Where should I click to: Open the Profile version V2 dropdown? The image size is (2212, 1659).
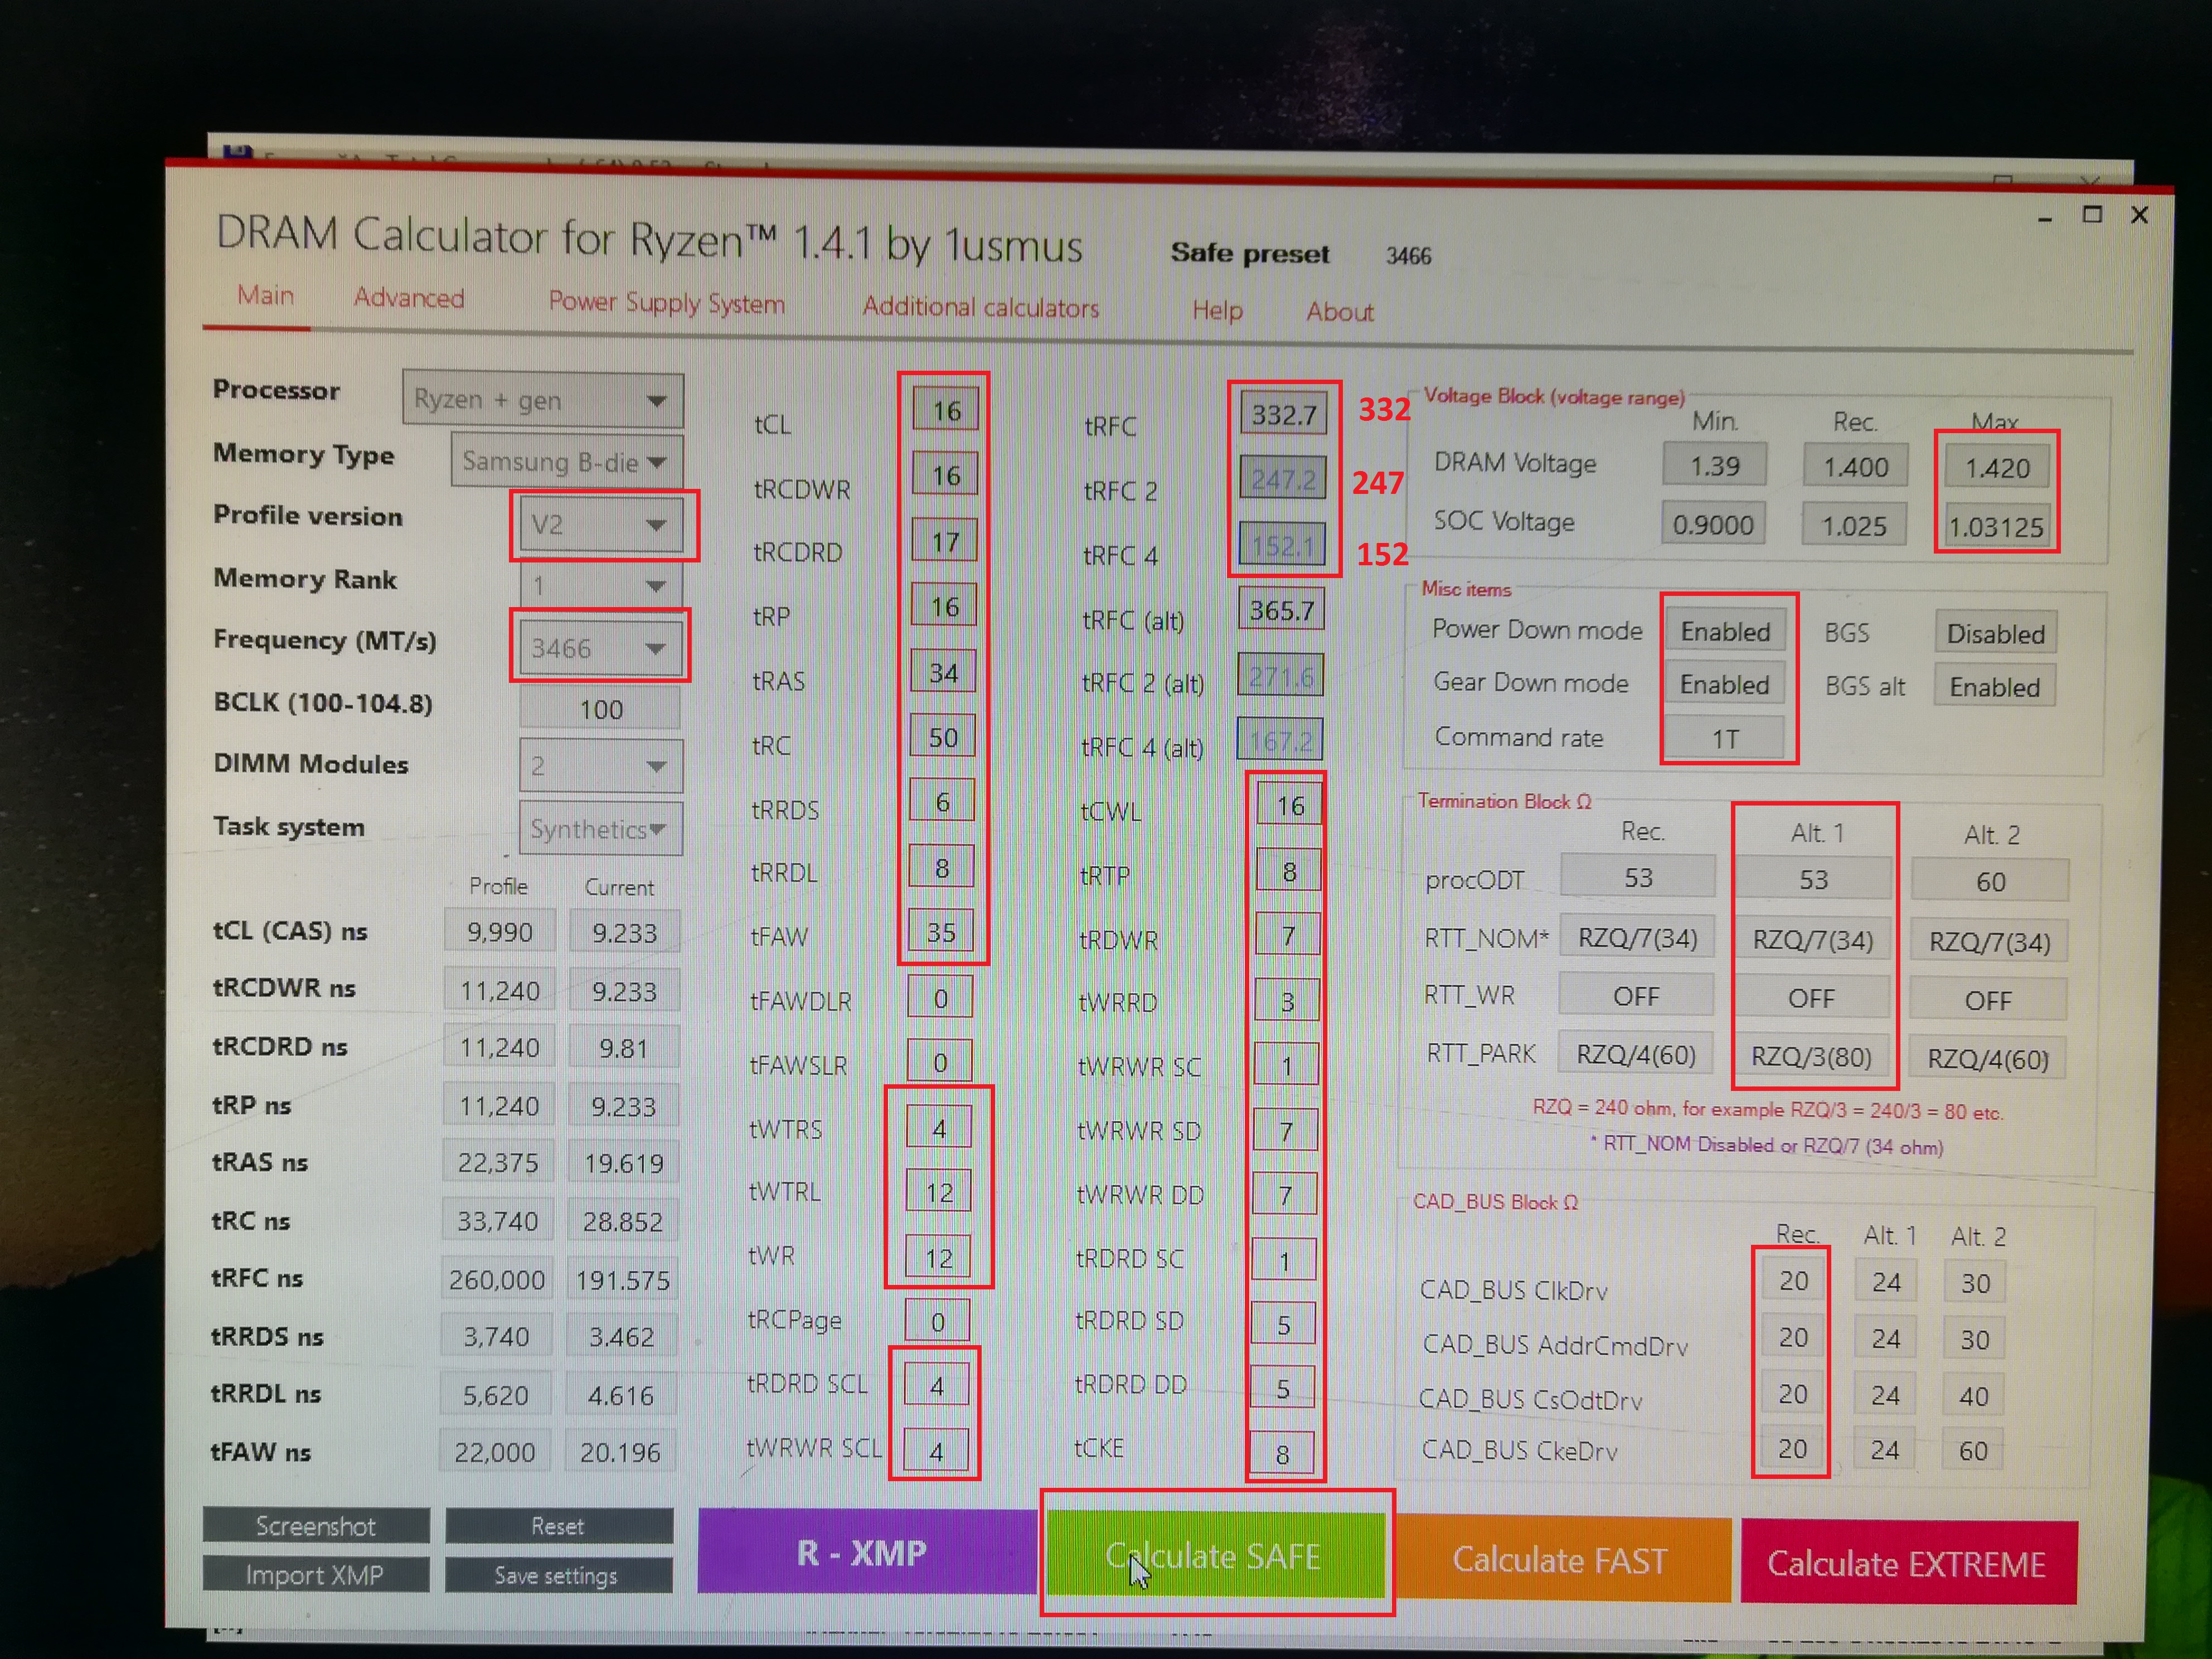pos(600,524)
